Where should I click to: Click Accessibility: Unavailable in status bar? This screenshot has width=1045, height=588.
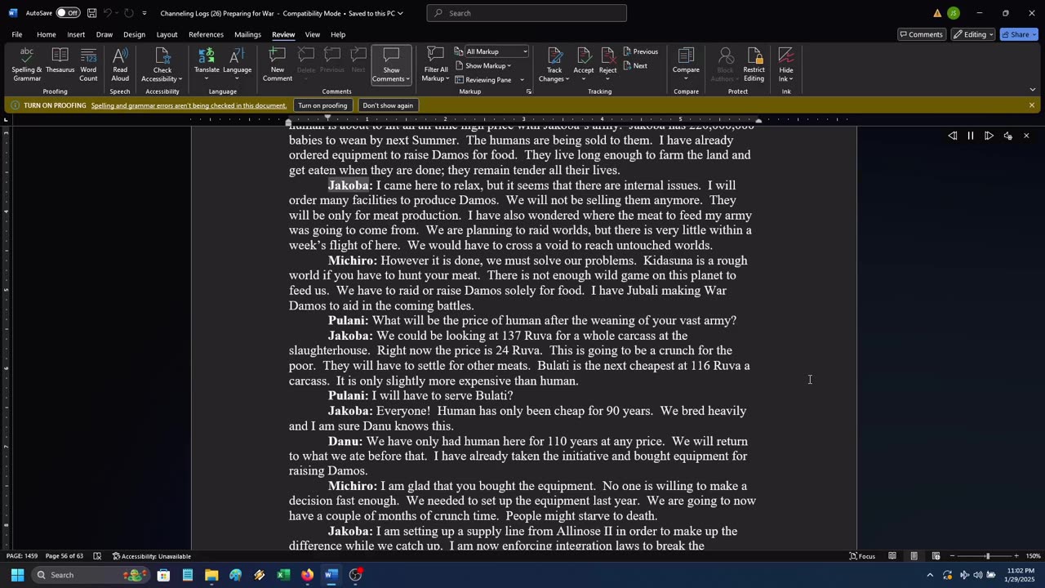coord(151,556)
